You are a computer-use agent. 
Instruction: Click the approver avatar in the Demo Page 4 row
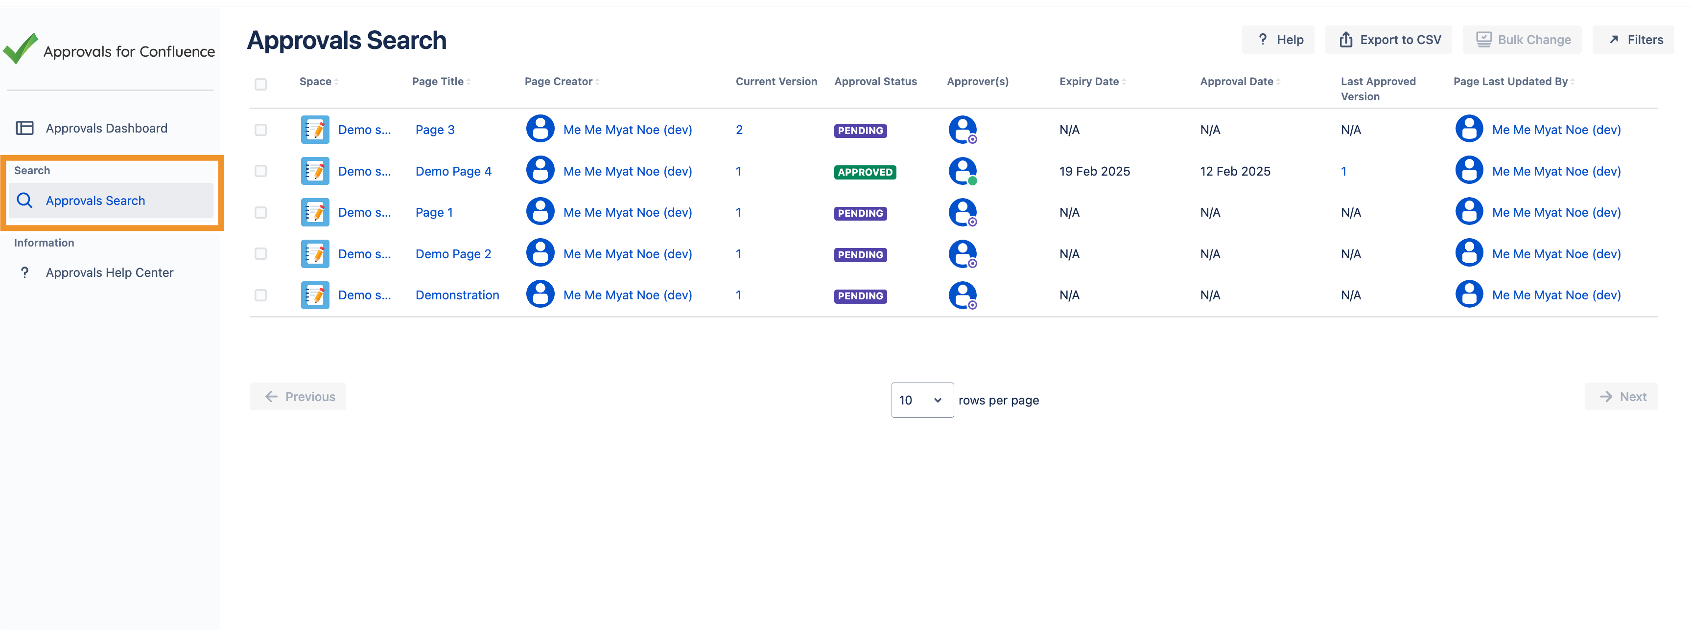(x=962, y=171)
